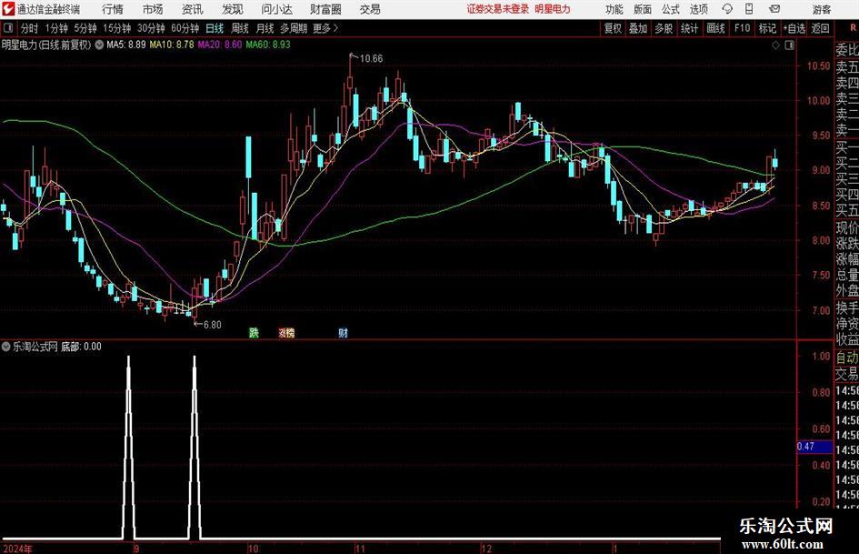Switch to 1分钟 period tab
Image resolution: width=859 pixels, height=554 pixels.
point(56,28)
